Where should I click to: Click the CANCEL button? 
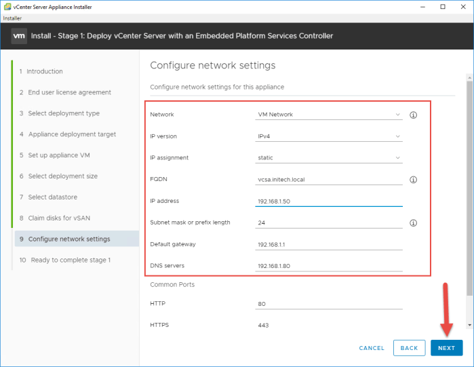coord(372,348)
